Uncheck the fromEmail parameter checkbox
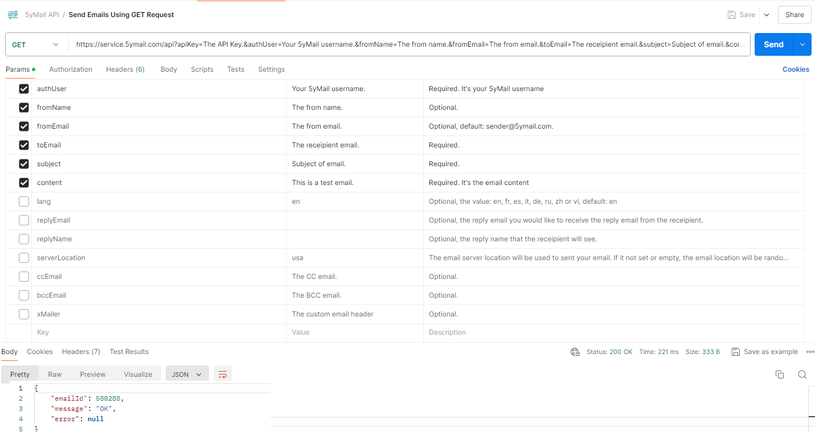Image resolution: width=815 pixels, height=432 pixels. (24, 126)
